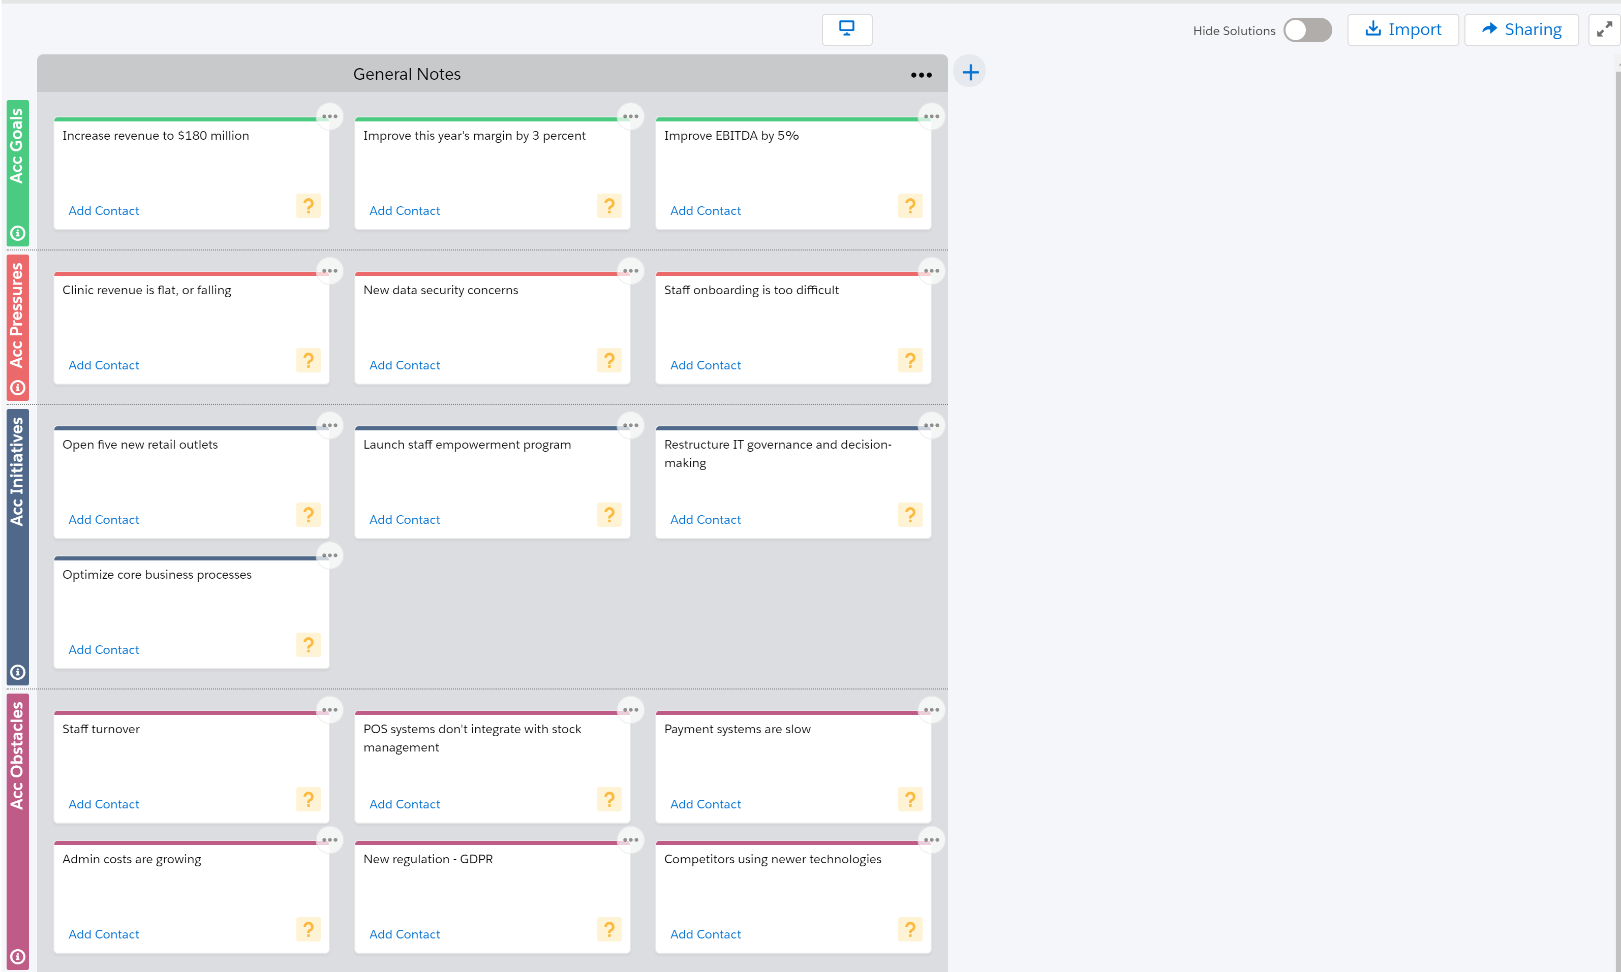
Task: Add Contact to Staff turnover card
Action: pyautogui.click(x=104, y=804)
